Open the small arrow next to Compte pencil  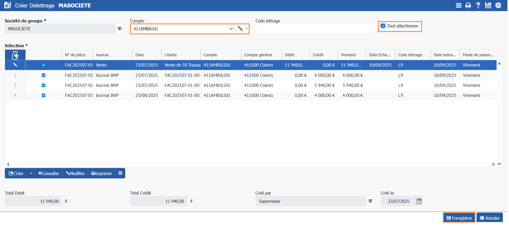[x=247, y=29]
